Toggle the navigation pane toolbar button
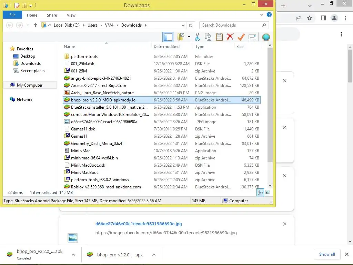 click(x=168, y=37)
